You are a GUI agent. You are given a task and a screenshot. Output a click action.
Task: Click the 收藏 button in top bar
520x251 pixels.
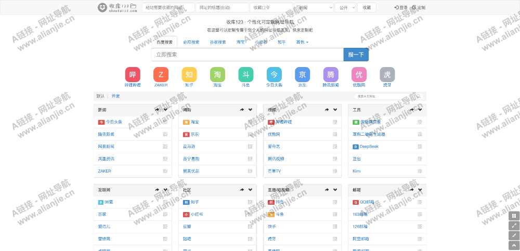coord(367,8)
